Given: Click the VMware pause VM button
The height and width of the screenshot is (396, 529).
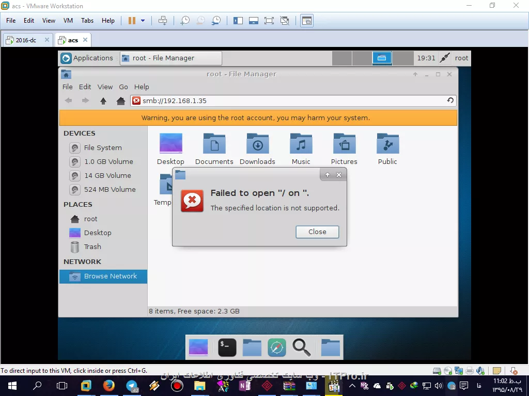Looking at the screenshot, I should click(132, 21).
